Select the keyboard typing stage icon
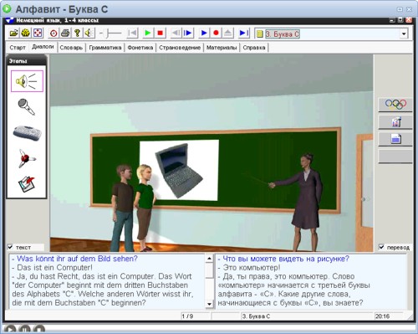The width and height of the screenshot is (418, 334). [x=27, y=132]
